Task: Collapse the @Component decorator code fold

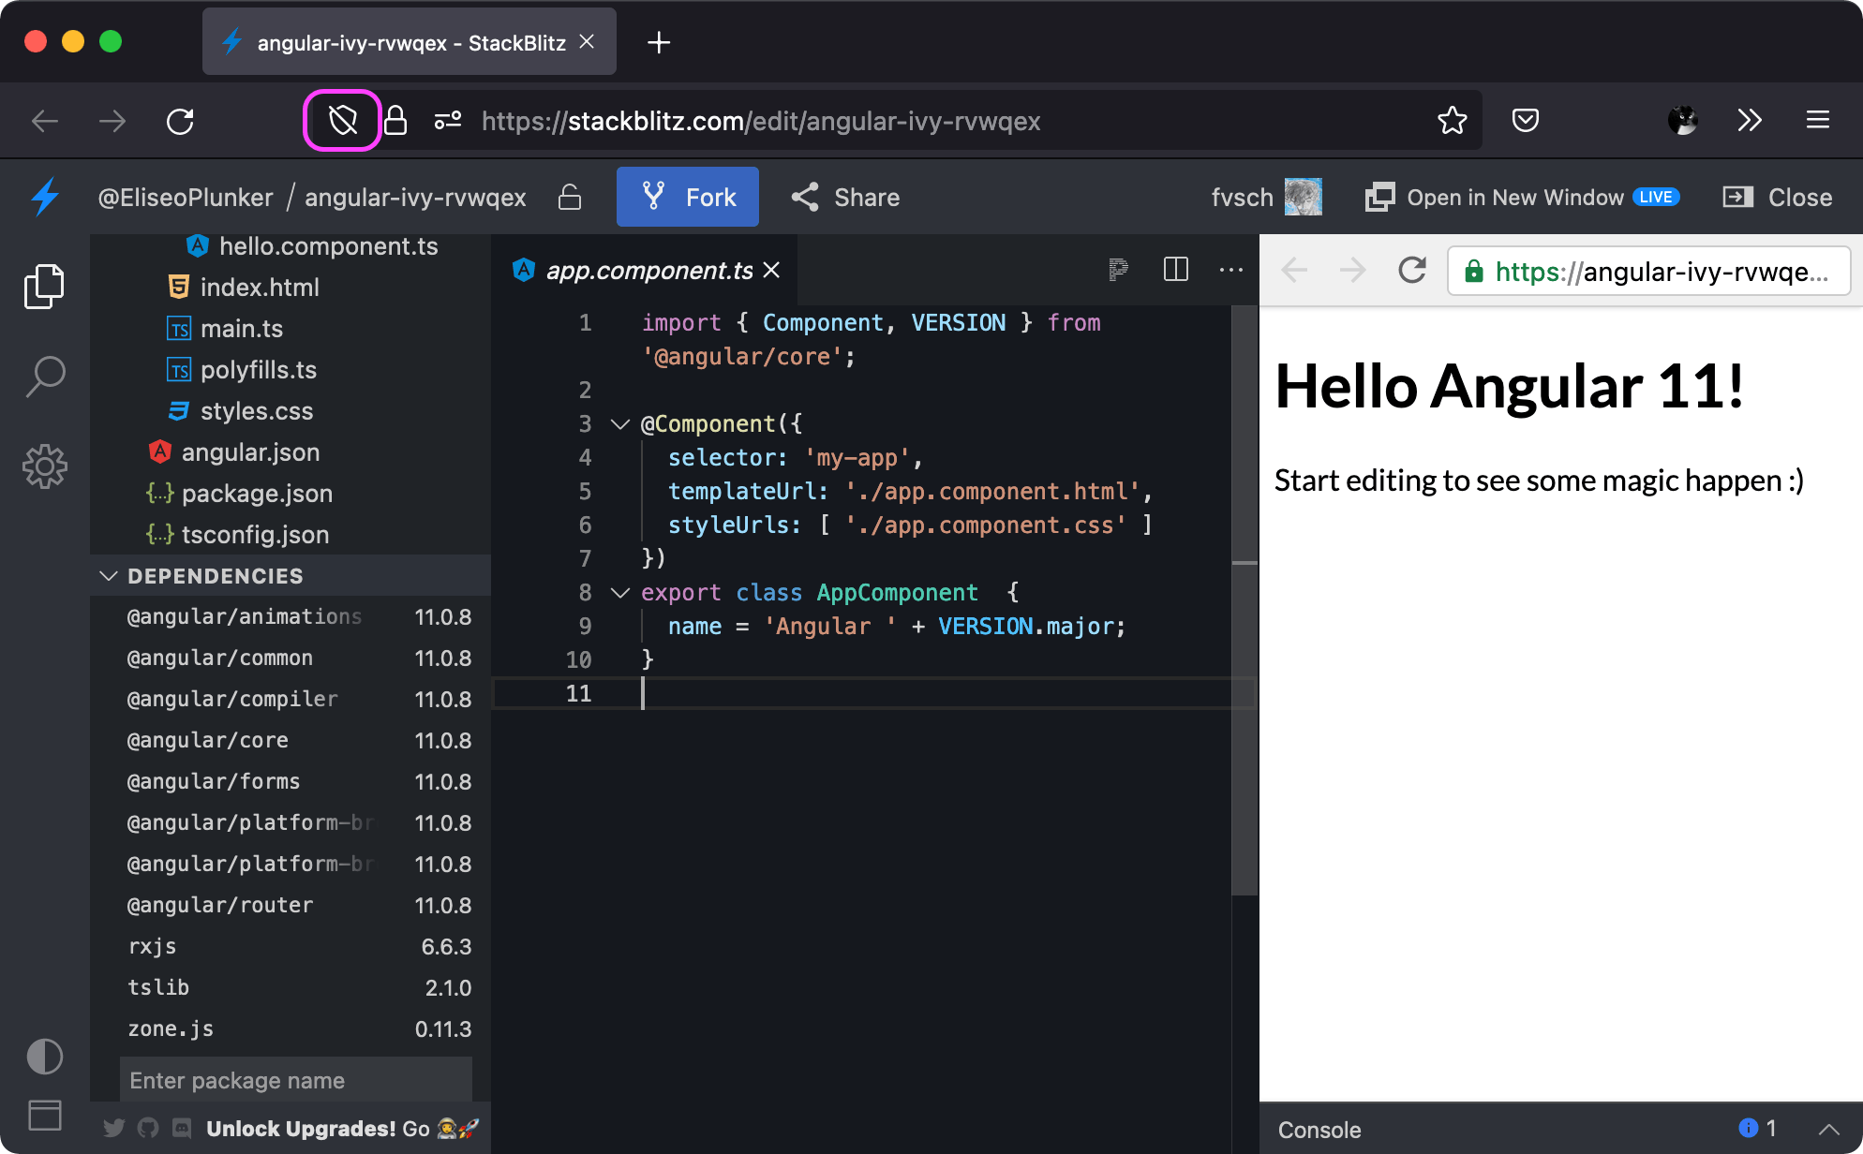Action: pyautogui.click(x=619, y=423)
